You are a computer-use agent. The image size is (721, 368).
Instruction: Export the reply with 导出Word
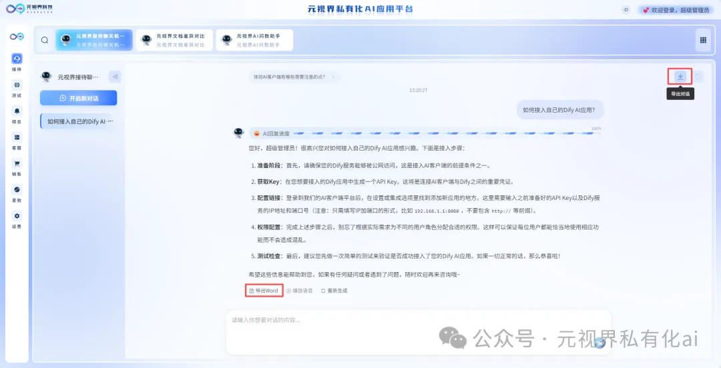pos(264,291)
